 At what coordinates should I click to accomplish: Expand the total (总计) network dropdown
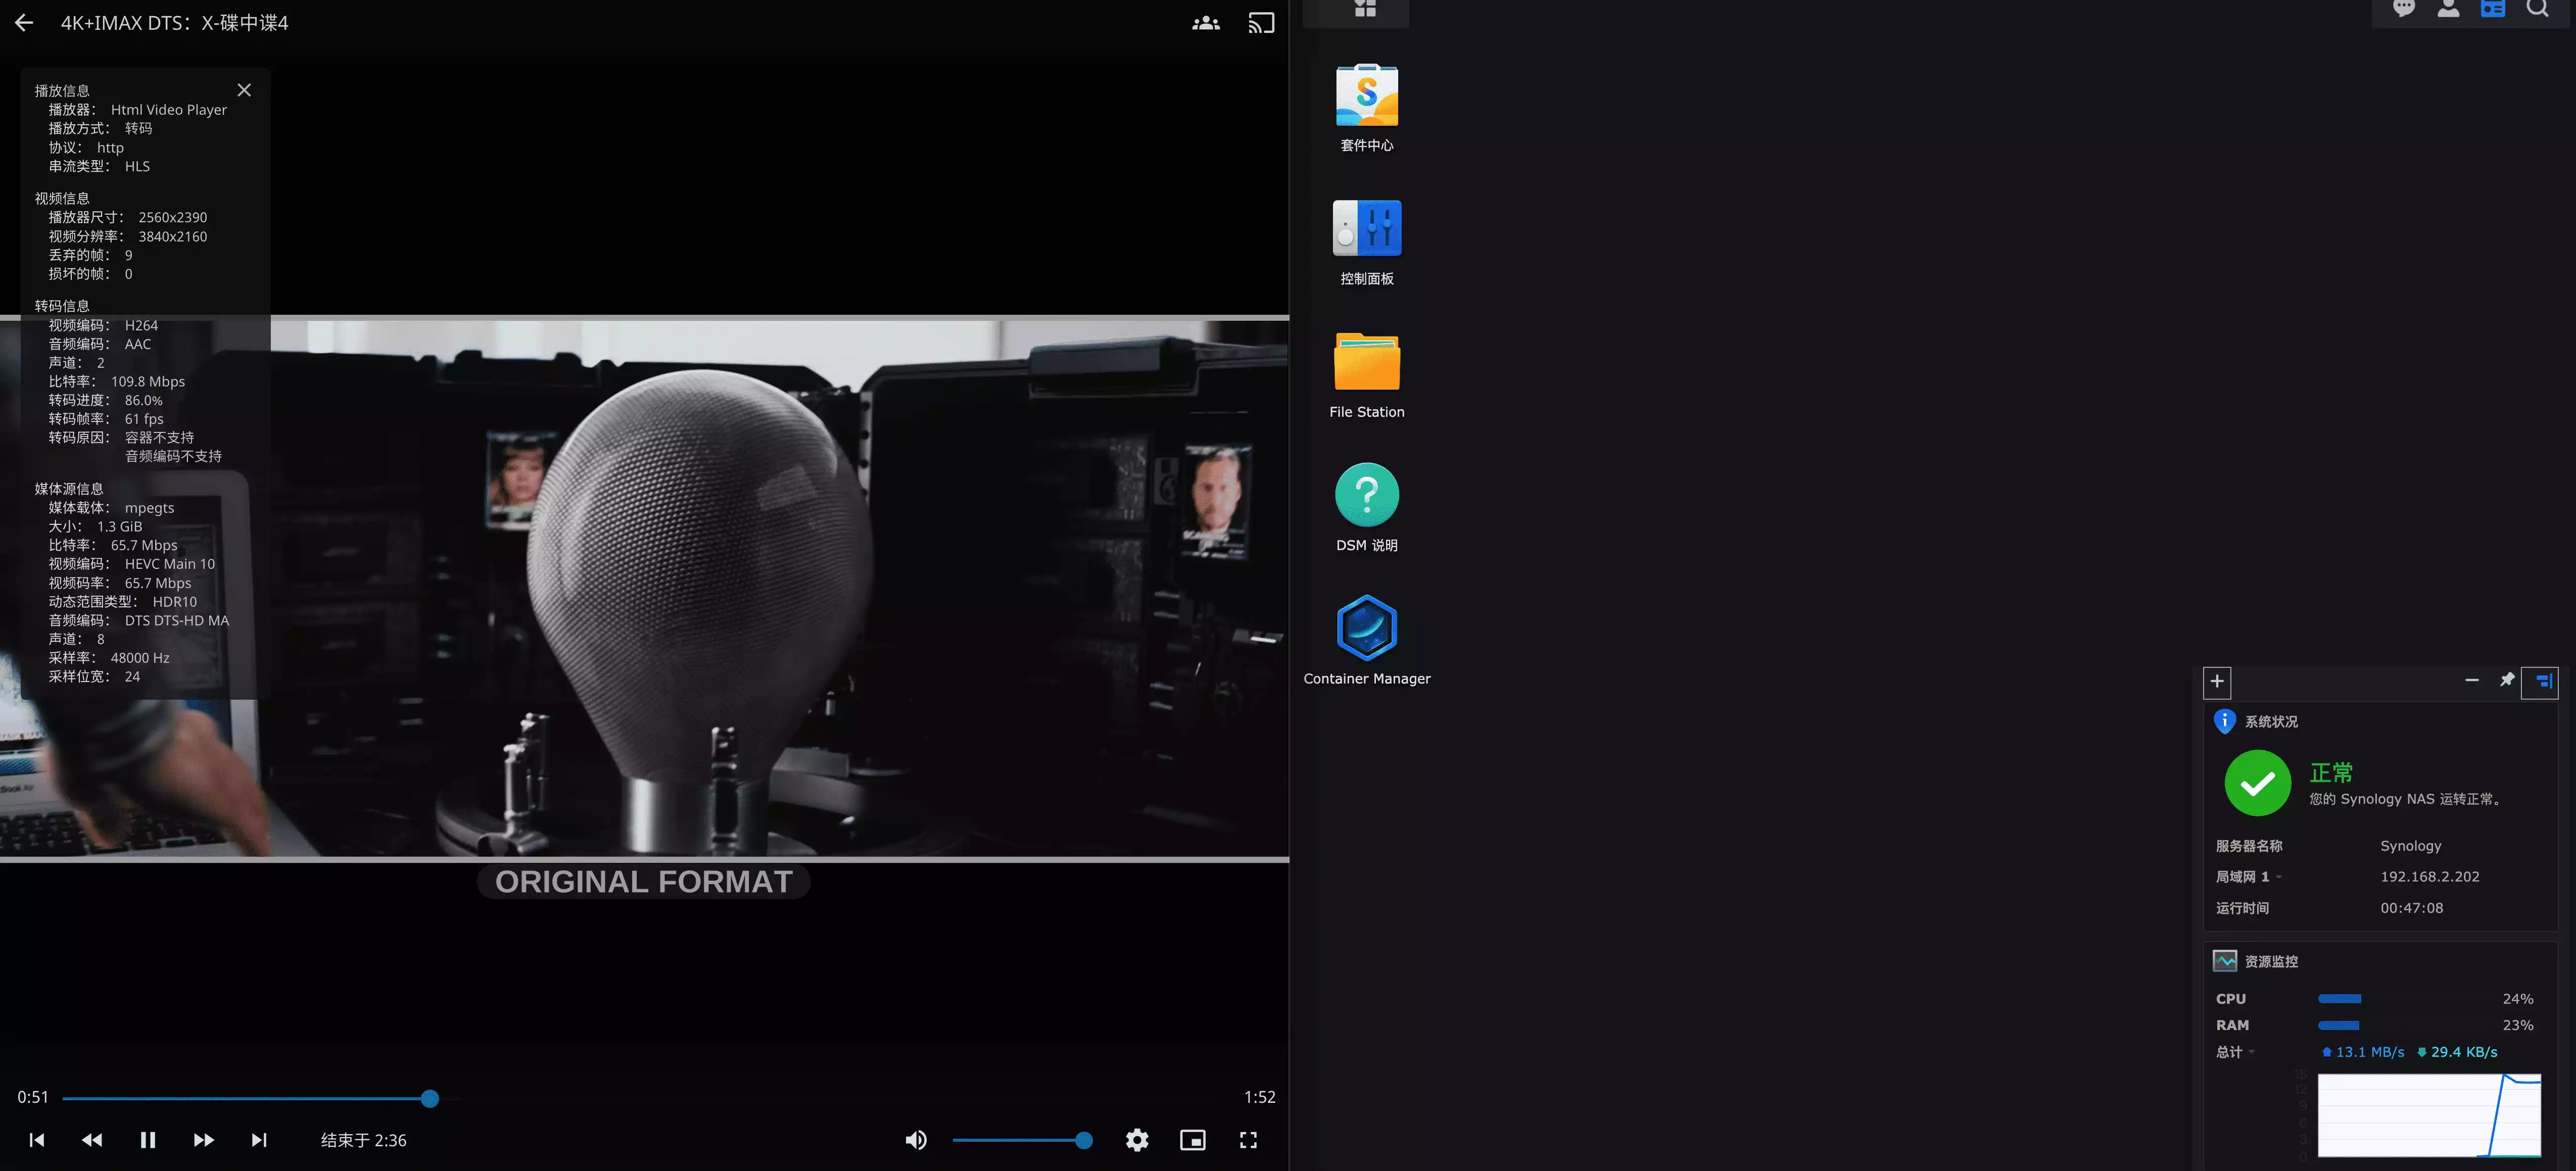[2252, 1052]
